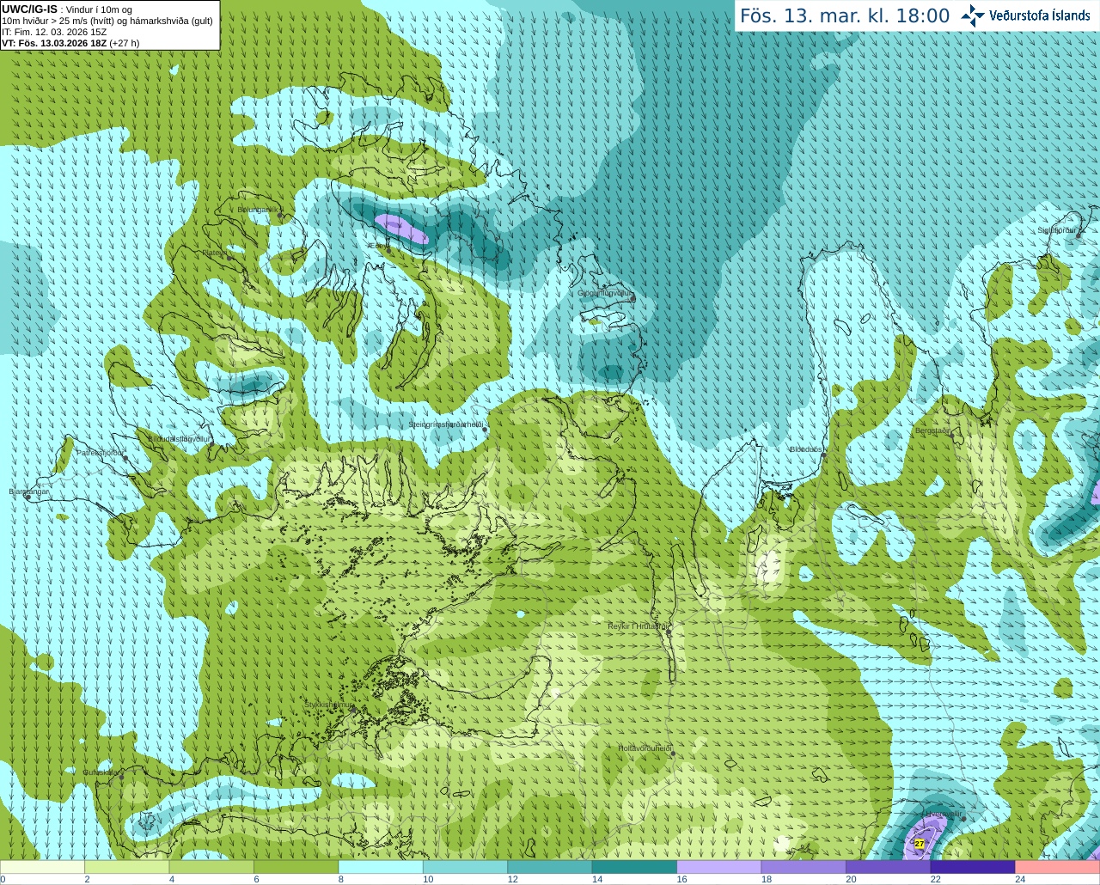Image resolution: width=1100 pixels, height=885 pixels.
Task: Click the 'VT: Fös. 13.03.2026 18Z' line
Action: coord(70,43)
